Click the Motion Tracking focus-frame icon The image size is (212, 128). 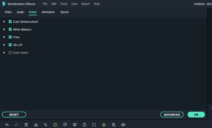(x=94, y=125)
